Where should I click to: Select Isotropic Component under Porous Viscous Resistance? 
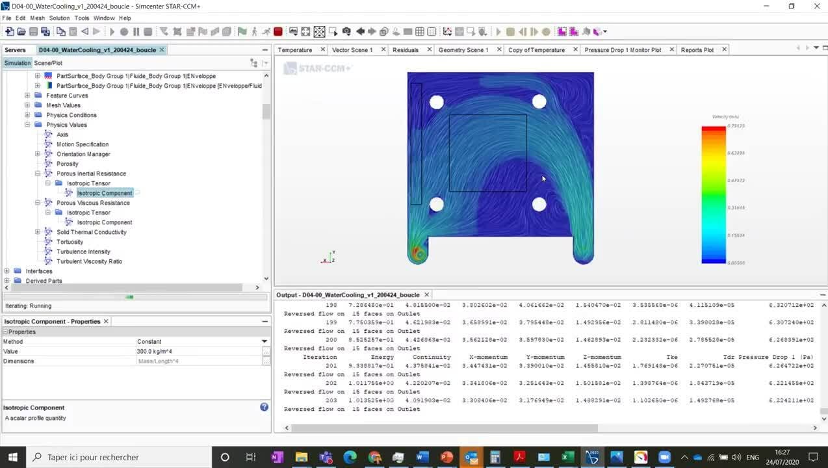click(x=104, y=222)
